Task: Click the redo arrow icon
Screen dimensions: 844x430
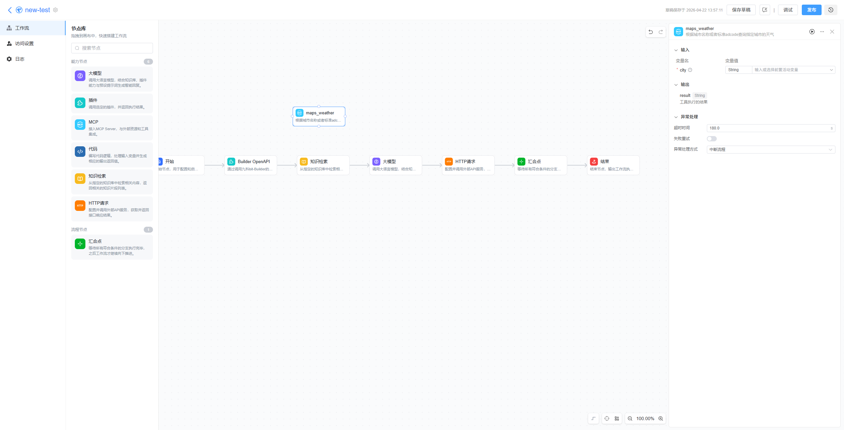Action: pyautogui.click(x=661, y=32)
